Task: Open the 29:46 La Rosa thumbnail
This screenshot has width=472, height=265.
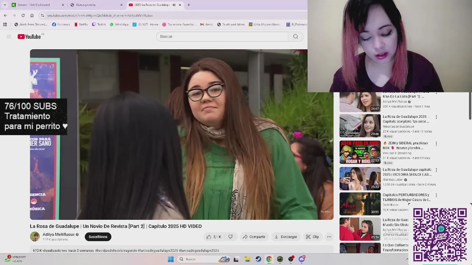Action: (x=360, y=126)
